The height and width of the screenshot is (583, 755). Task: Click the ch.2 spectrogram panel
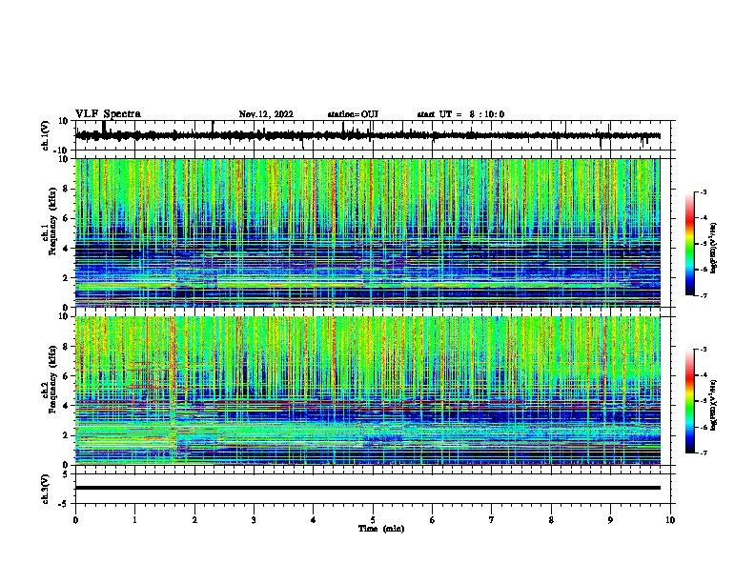point(368,391)
